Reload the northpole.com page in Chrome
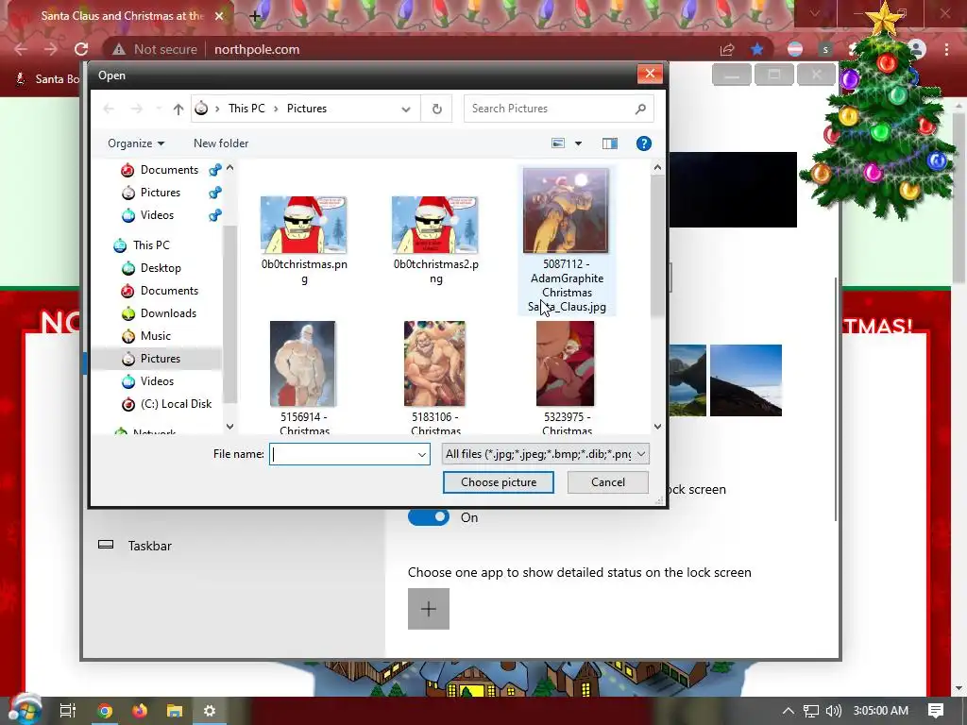Image resolution: width=967 pixels, height=725 pixels. pyautogui.click(x=81, y=49)
